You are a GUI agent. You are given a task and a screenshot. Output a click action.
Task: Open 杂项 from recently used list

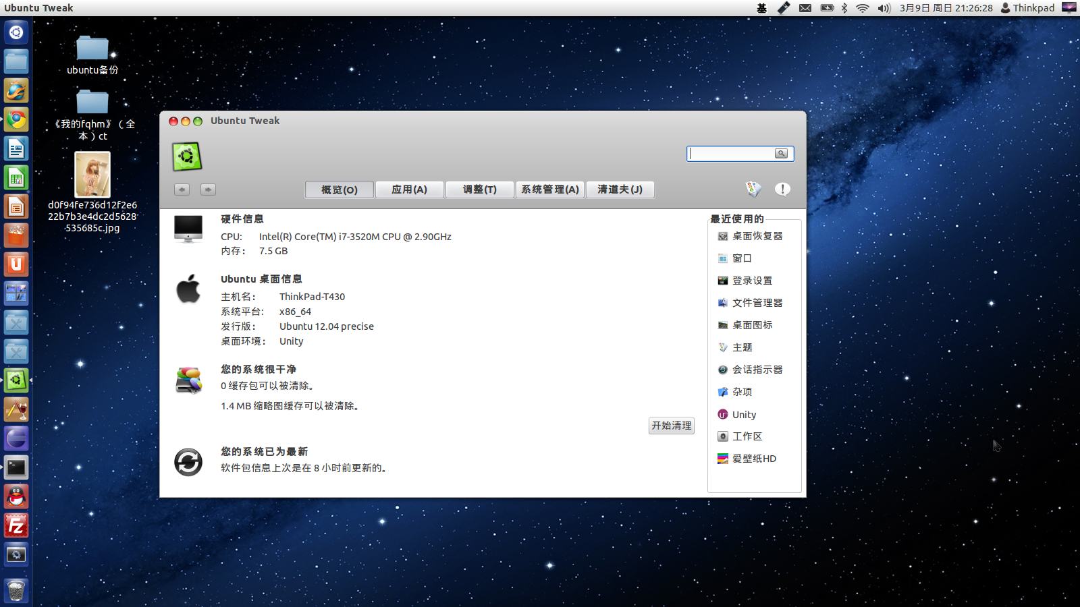734,392
